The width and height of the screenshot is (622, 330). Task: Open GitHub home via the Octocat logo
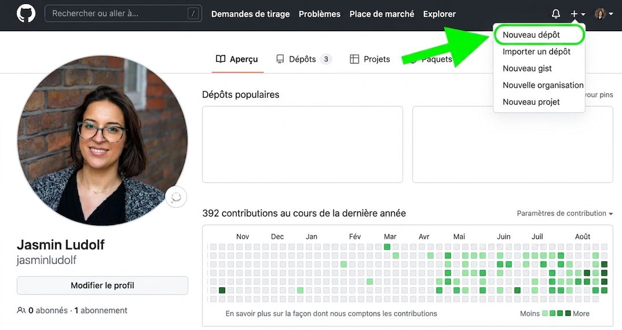pyautogui.click(x=26, y=13)
